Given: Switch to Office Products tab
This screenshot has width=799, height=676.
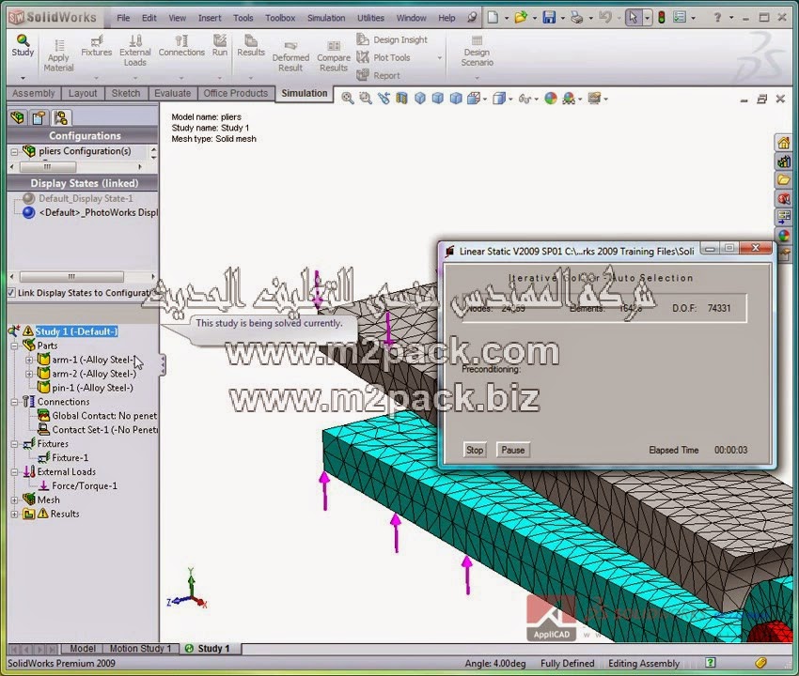Looking at the screenshot, I should (x=235, y=93).
